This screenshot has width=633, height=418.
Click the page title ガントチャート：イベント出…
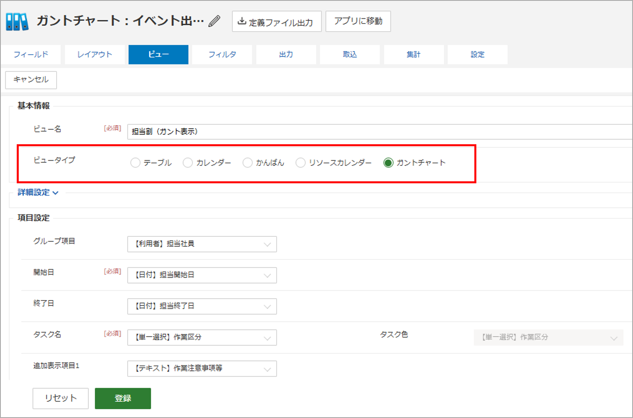click(x=120, y=21)
